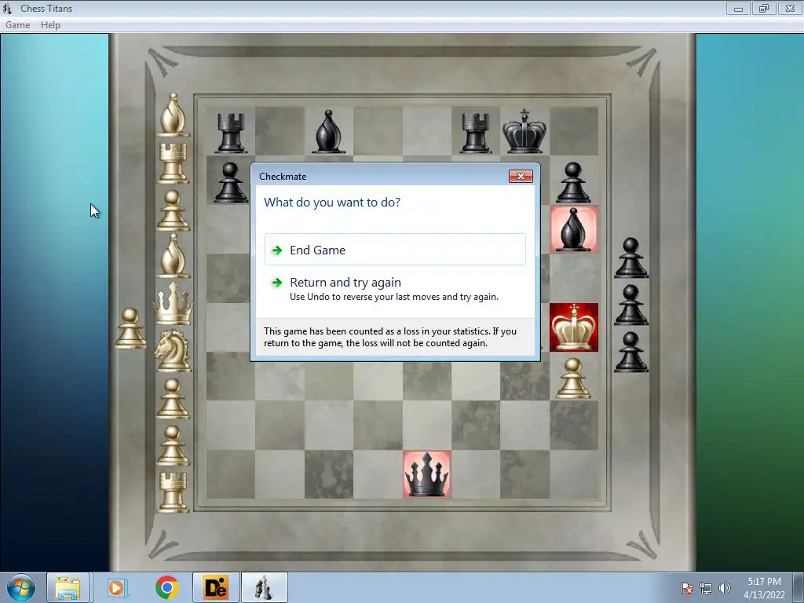The width and height of the screenshot is (804, 603).
Task: Click the lone captured white pawn in outer column
Action: click(130, 328)
